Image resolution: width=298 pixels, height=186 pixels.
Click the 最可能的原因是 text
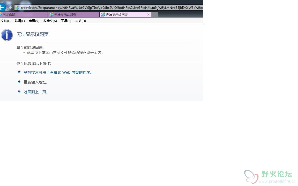point(30,47)
